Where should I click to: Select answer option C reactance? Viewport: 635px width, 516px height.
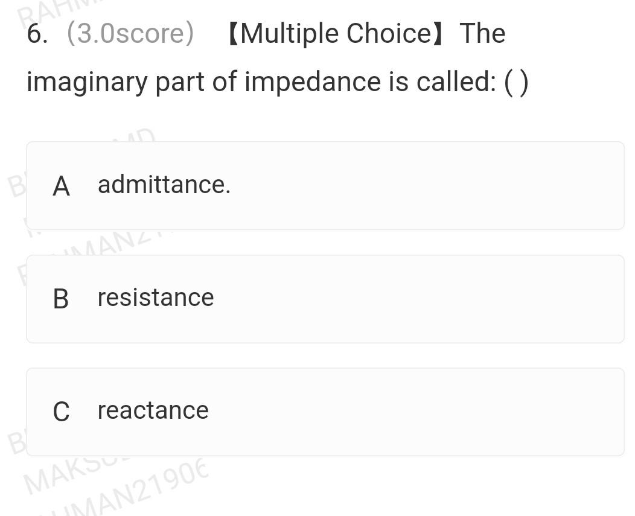pyautogui.click(x=325, y=411)
